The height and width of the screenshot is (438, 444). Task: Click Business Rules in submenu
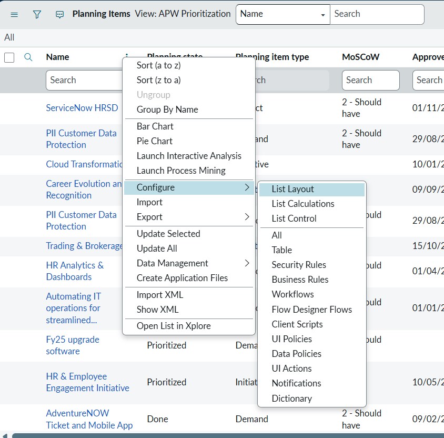(300, 280)
